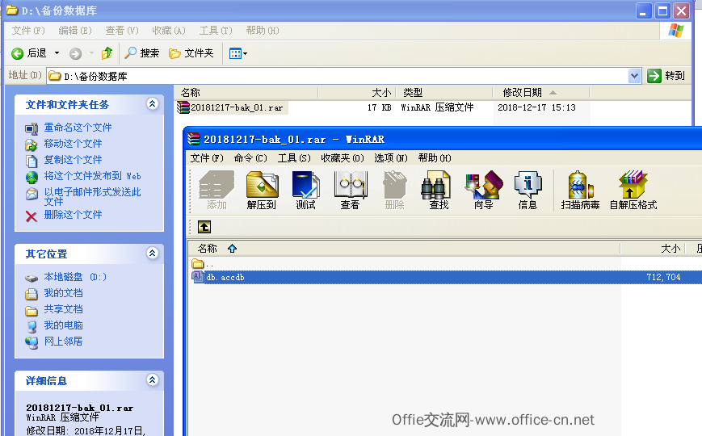The height and width of the screenshot is (436, 702).
Task: Run 扫描病毒 (Virus Scan) on archive
Action: (580, 191)
